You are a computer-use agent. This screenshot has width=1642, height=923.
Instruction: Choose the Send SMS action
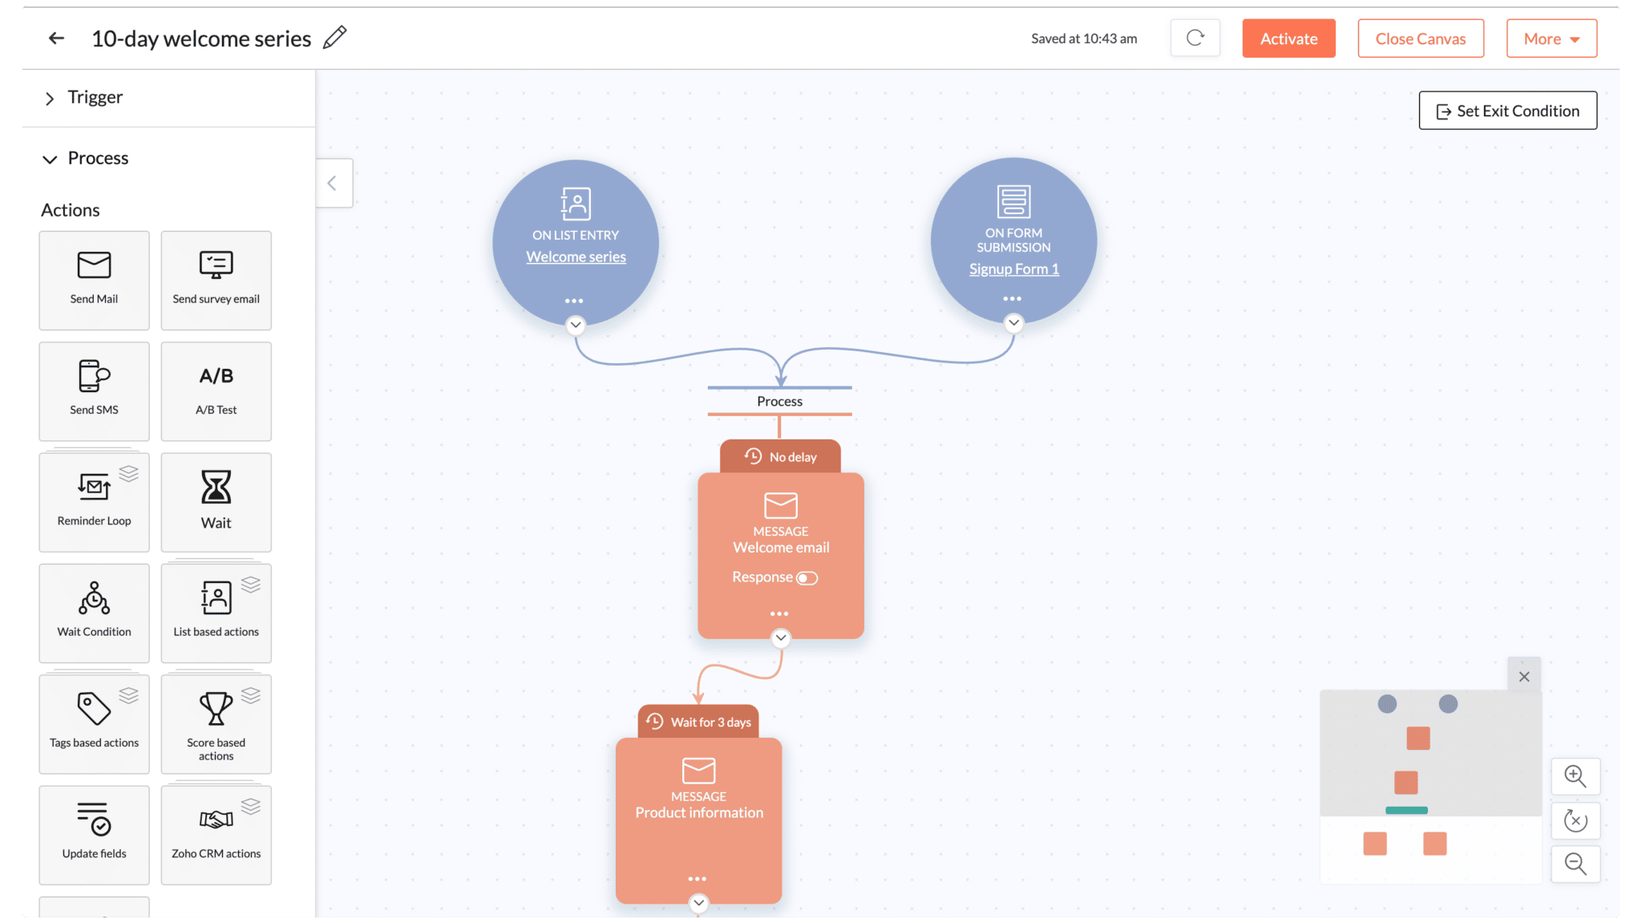coord(94,391)
